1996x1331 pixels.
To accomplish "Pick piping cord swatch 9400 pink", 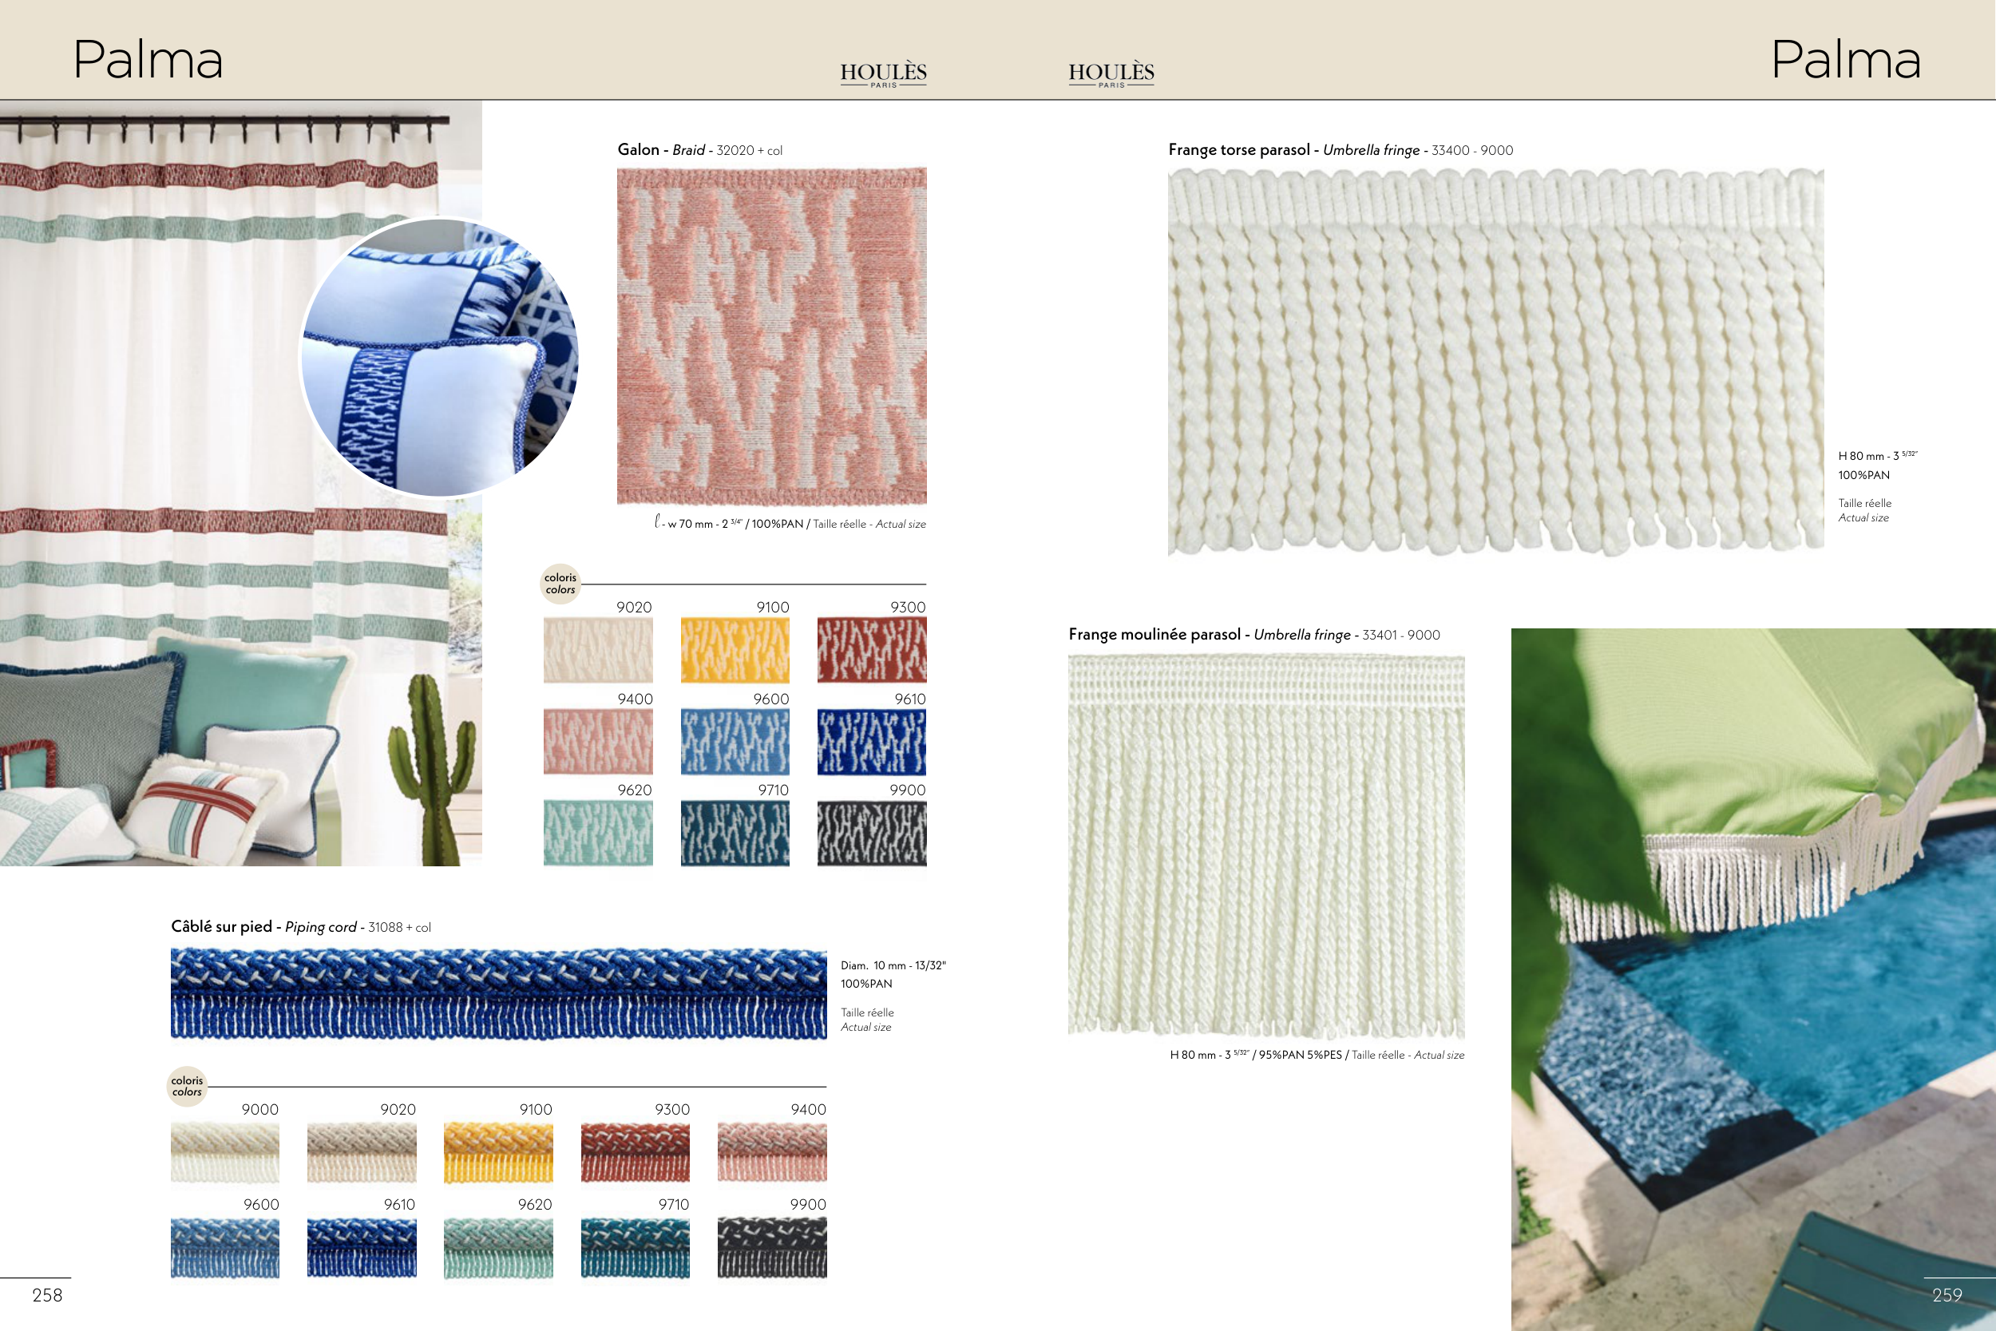I will pyautogui.click(x=771, y=1153).
